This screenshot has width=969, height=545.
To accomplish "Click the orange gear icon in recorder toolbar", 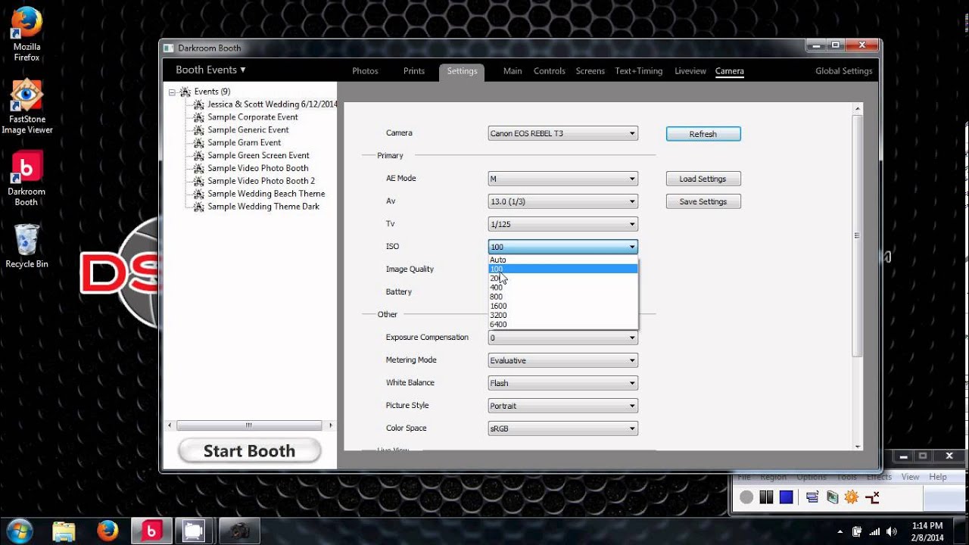I will pos(852,497).
